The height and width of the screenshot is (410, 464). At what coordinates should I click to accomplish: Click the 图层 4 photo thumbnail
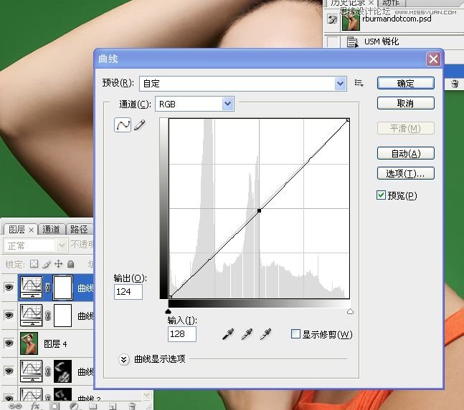tap(29, 343)
